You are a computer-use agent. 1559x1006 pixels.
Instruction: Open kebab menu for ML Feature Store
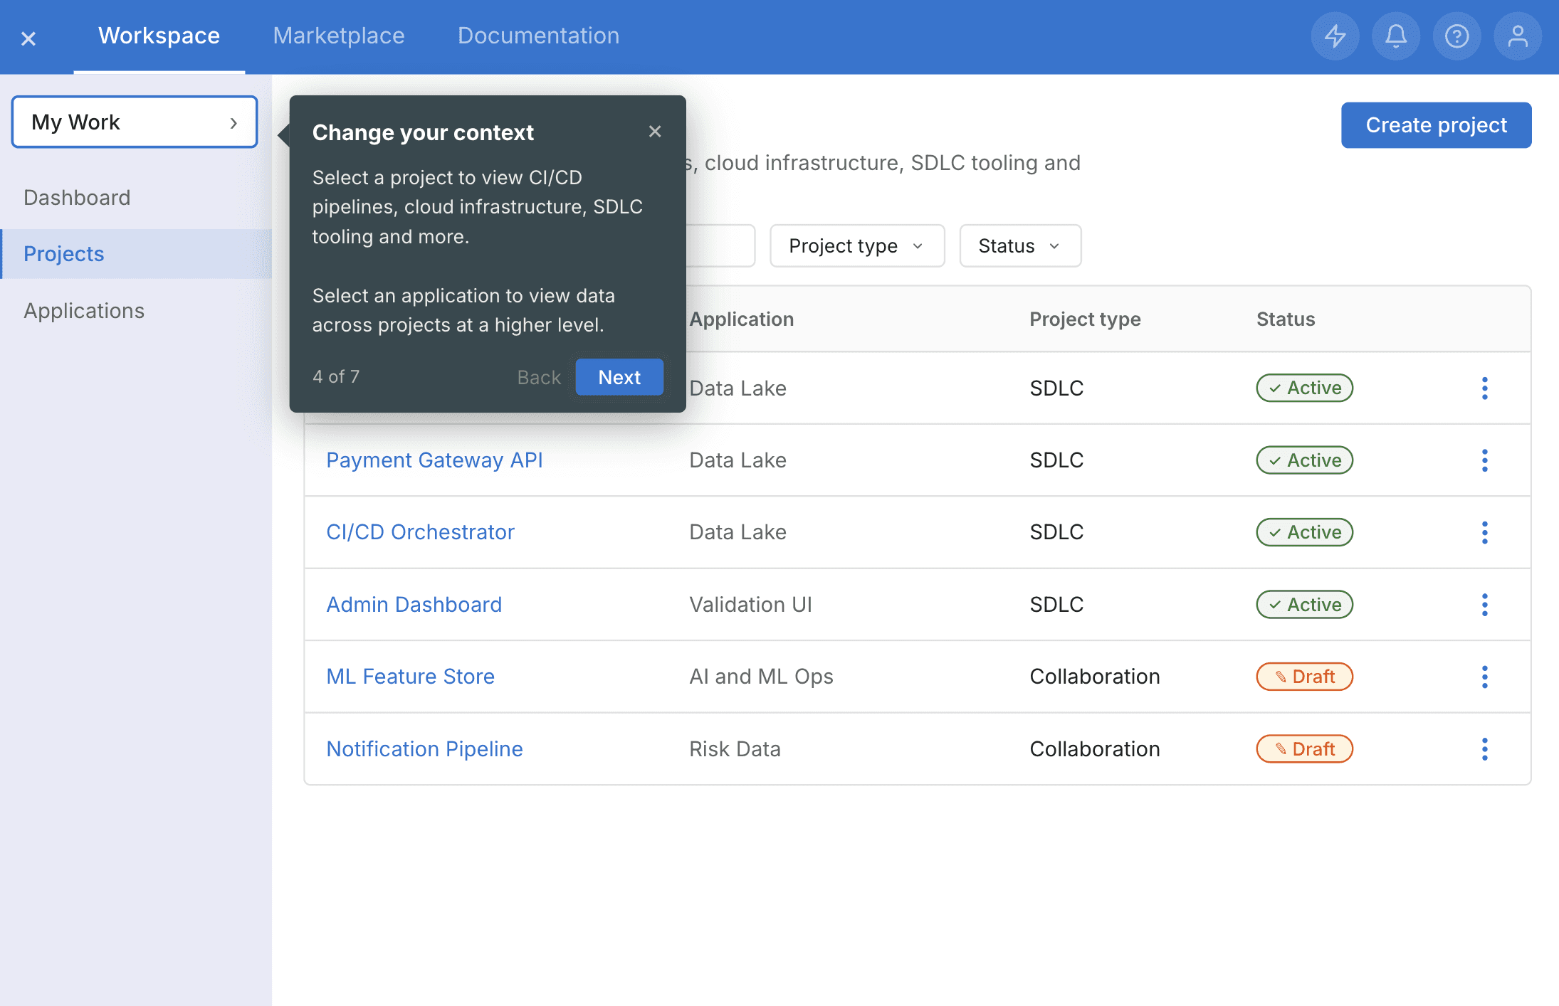click(x=1484, y=677)
